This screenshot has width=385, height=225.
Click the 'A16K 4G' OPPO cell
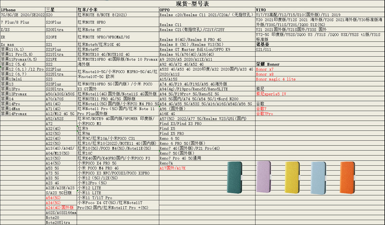click(x=207, y=113)
